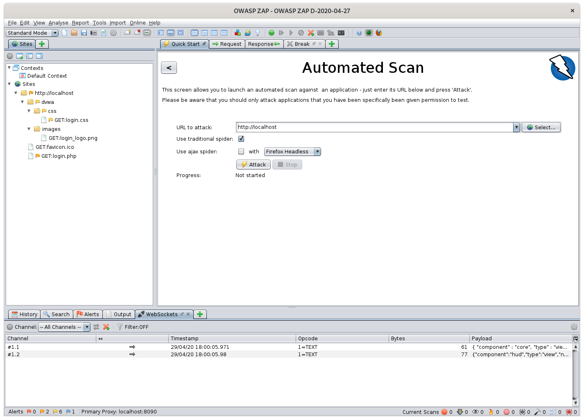The height and width of the screenshot is (420, 584).
Task: Open the Options gear in the toolbar
Action: pos(113,33)
